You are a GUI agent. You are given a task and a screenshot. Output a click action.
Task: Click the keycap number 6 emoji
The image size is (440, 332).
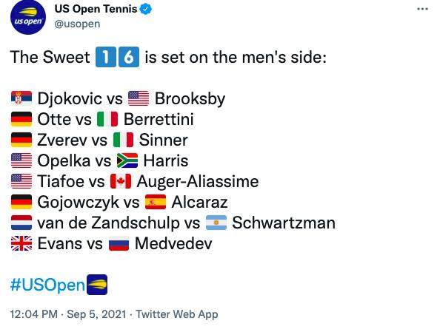click(129, 57)
